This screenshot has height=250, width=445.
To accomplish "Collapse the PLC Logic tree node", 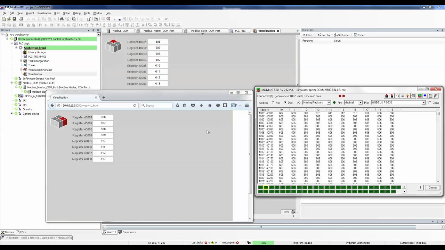I will pos(11,43).
